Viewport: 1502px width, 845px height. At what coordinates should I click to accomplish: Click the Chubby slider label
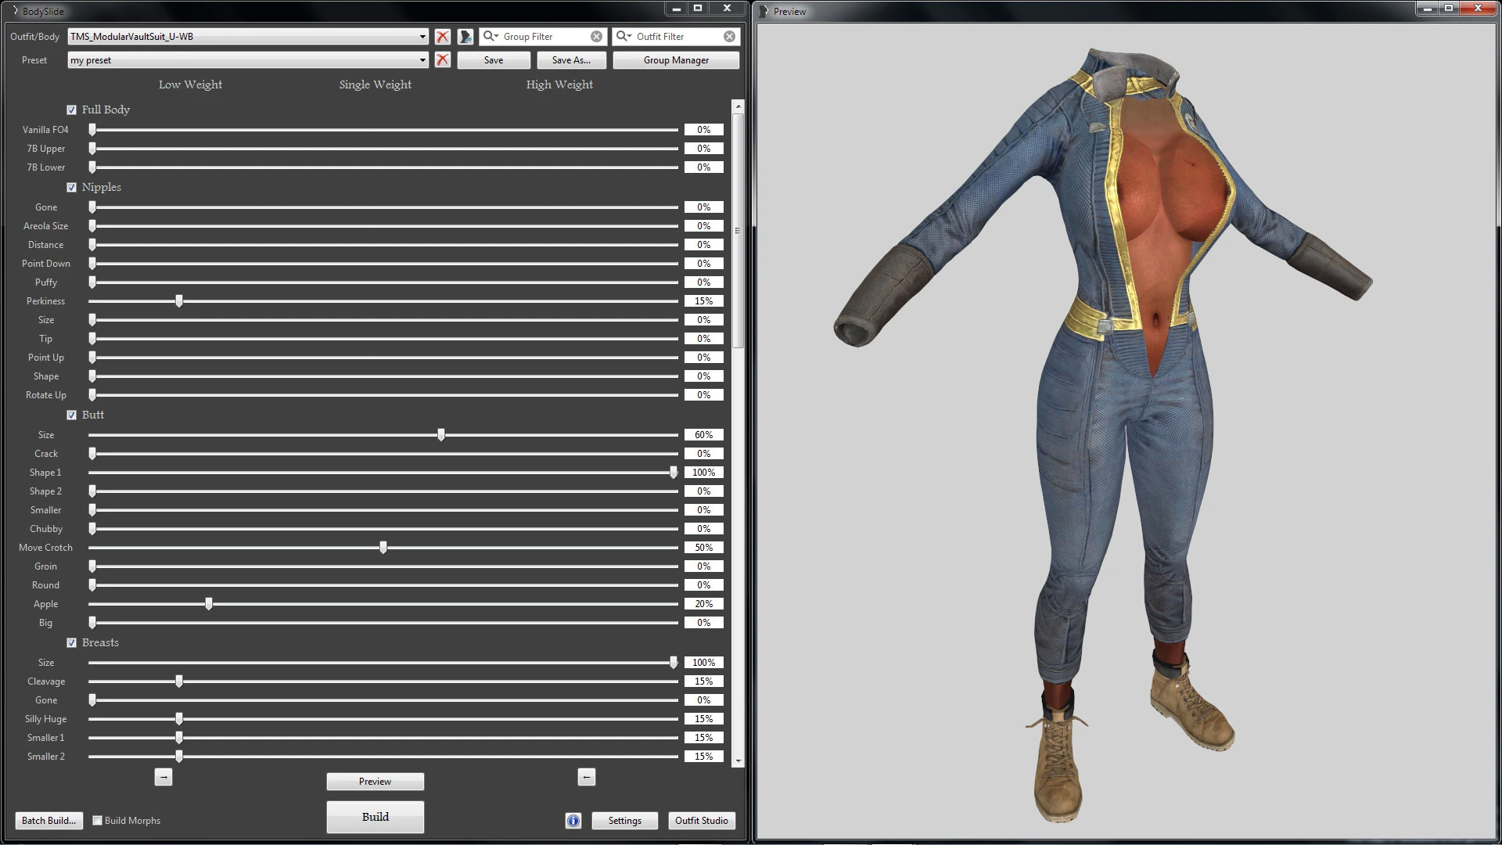(46, 529)
